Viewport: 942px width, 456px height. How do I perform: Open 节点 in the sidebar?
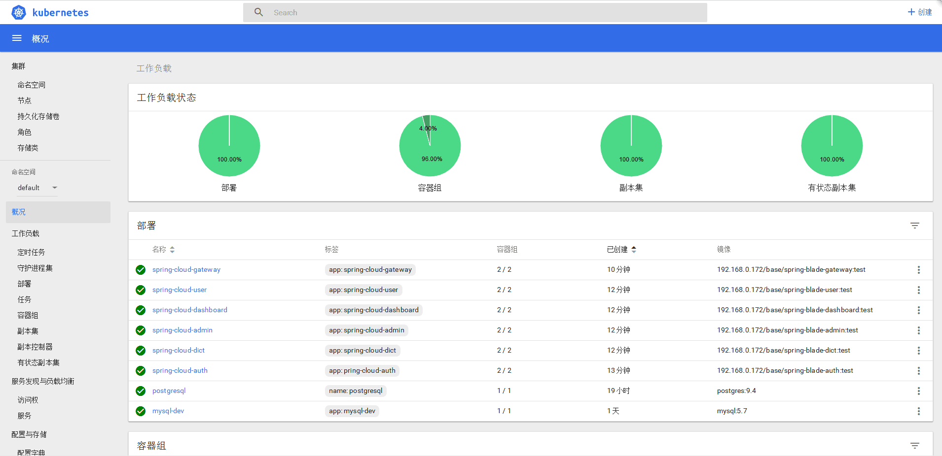[x=25, y=100]
